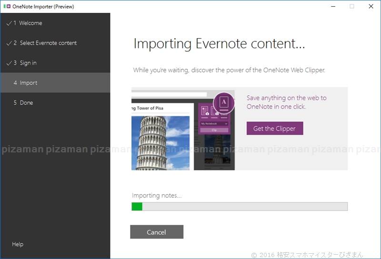Select step 2 Select Evernote content

(x=55, y=43)
